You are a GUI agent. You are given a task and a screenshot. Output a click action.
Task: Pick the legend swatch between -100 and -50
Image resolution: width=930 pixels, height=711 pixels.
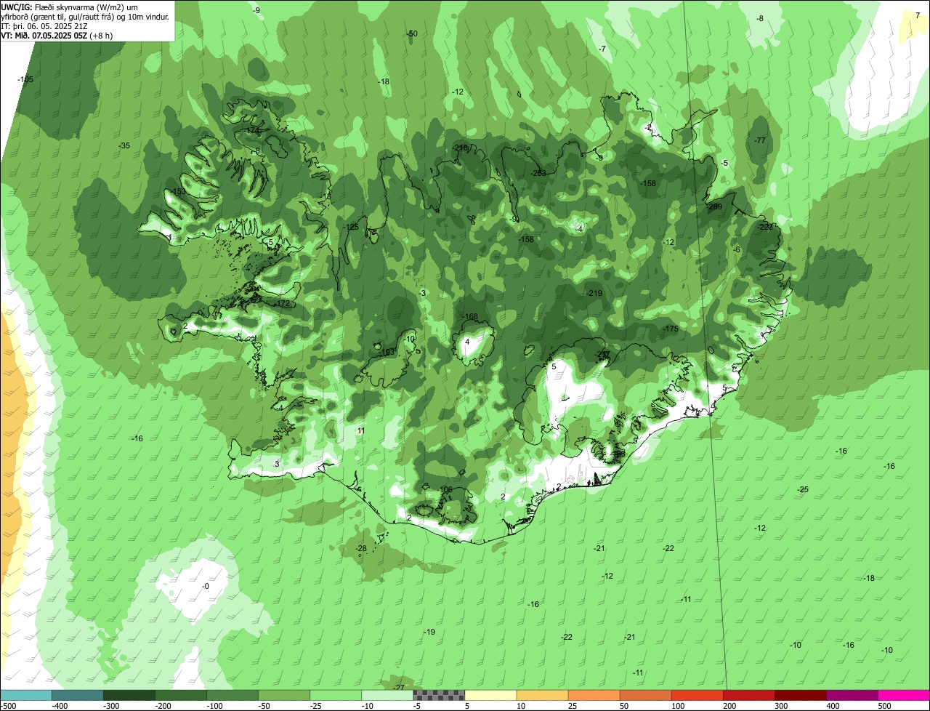tap(232, 695)
